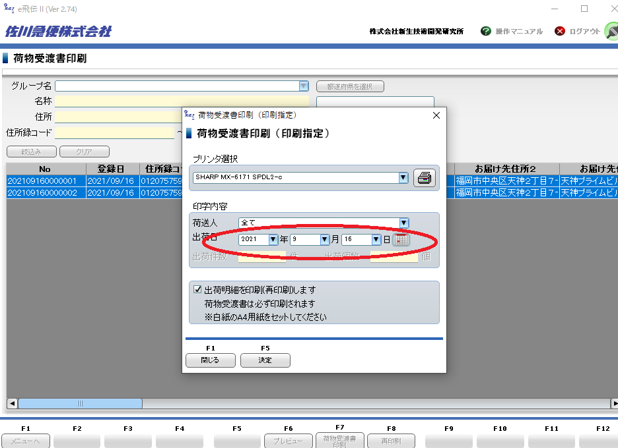Viewport: 618px width, 448px height.
Task: Open the month dropdown showing 9
Action: click(x=325, y=240)
